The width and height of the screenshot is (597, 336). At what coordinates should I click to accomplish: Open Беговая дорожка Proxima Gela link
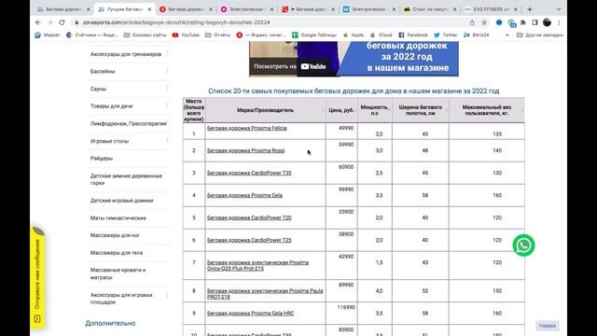pyautogui.click(x=244, y=195)
